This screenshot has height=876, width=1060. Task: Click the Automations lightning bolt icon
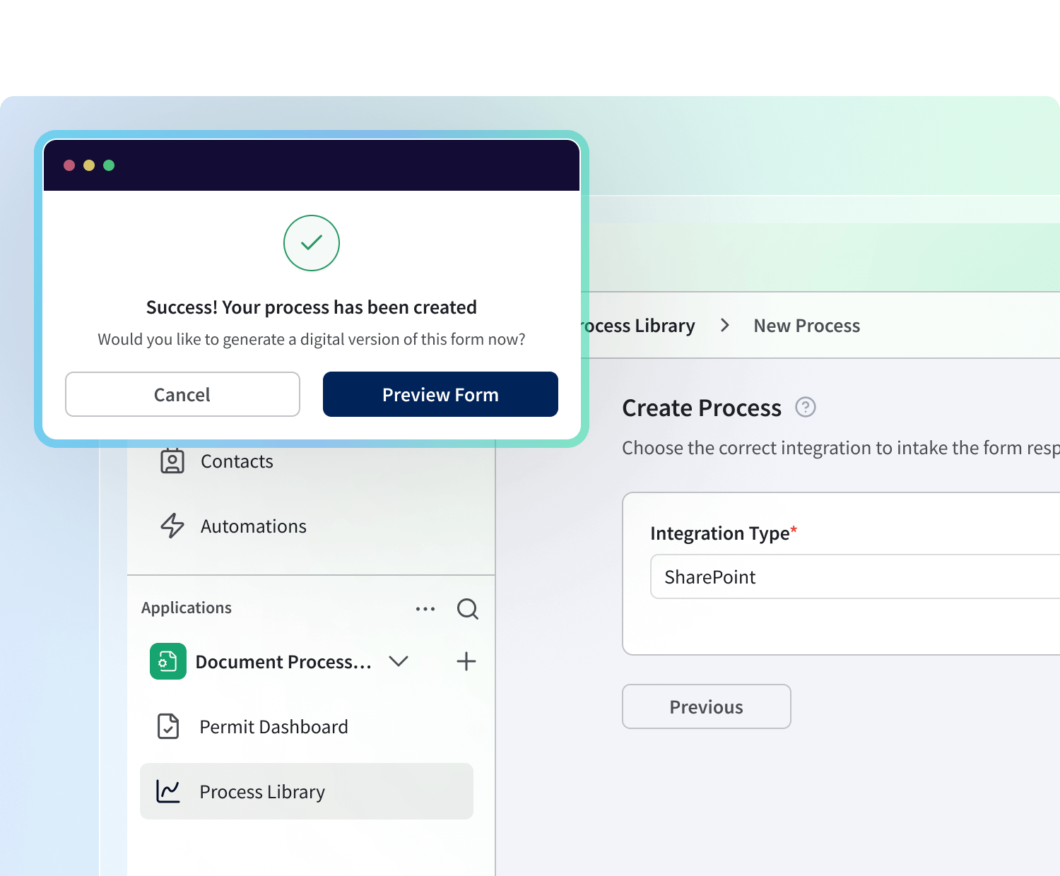pyautogui.click(x=172, y=526)
